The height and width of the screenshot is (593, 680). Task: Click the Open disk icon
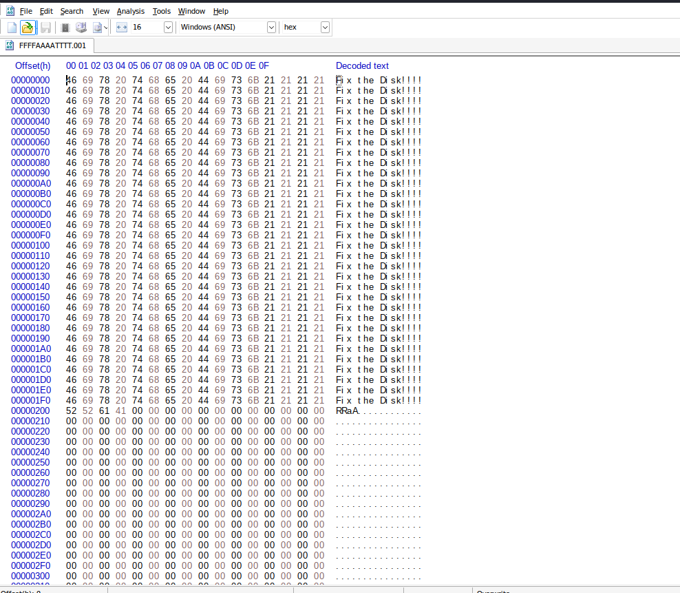coord(81,28)
